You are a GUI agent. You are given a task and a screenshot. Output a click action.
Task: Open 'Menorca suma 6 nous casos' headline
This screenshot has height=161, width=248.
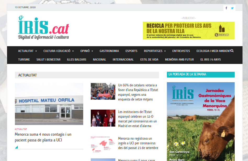[x=137, y=160]
